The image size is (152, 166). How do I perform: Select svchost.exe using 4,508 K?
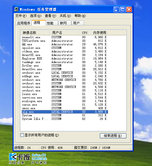point(65,87)
